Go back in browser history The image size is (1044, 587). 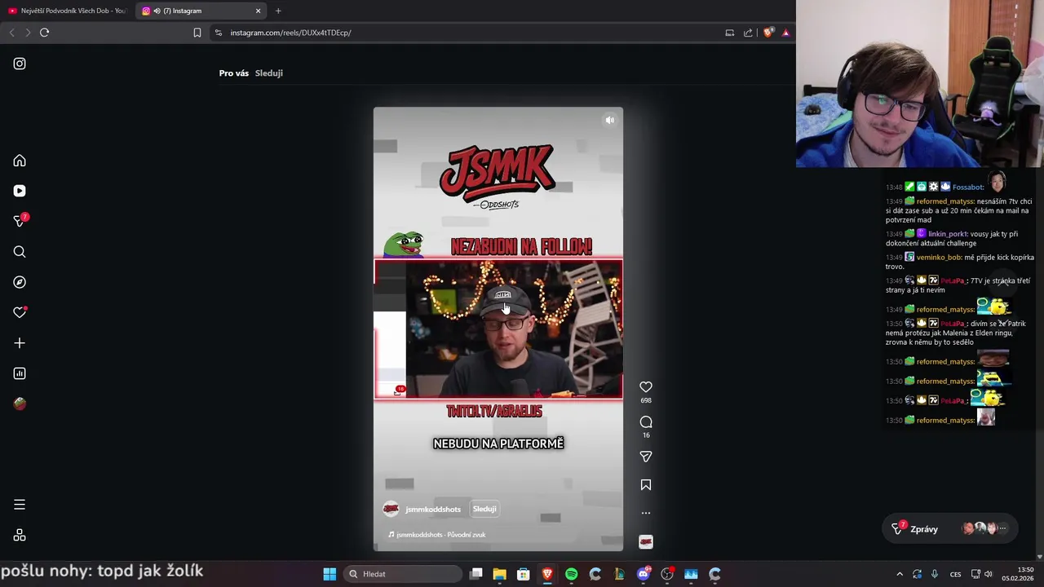point(11,33)
